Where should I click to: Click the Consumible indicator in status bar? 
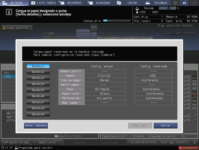pos(189,148)
